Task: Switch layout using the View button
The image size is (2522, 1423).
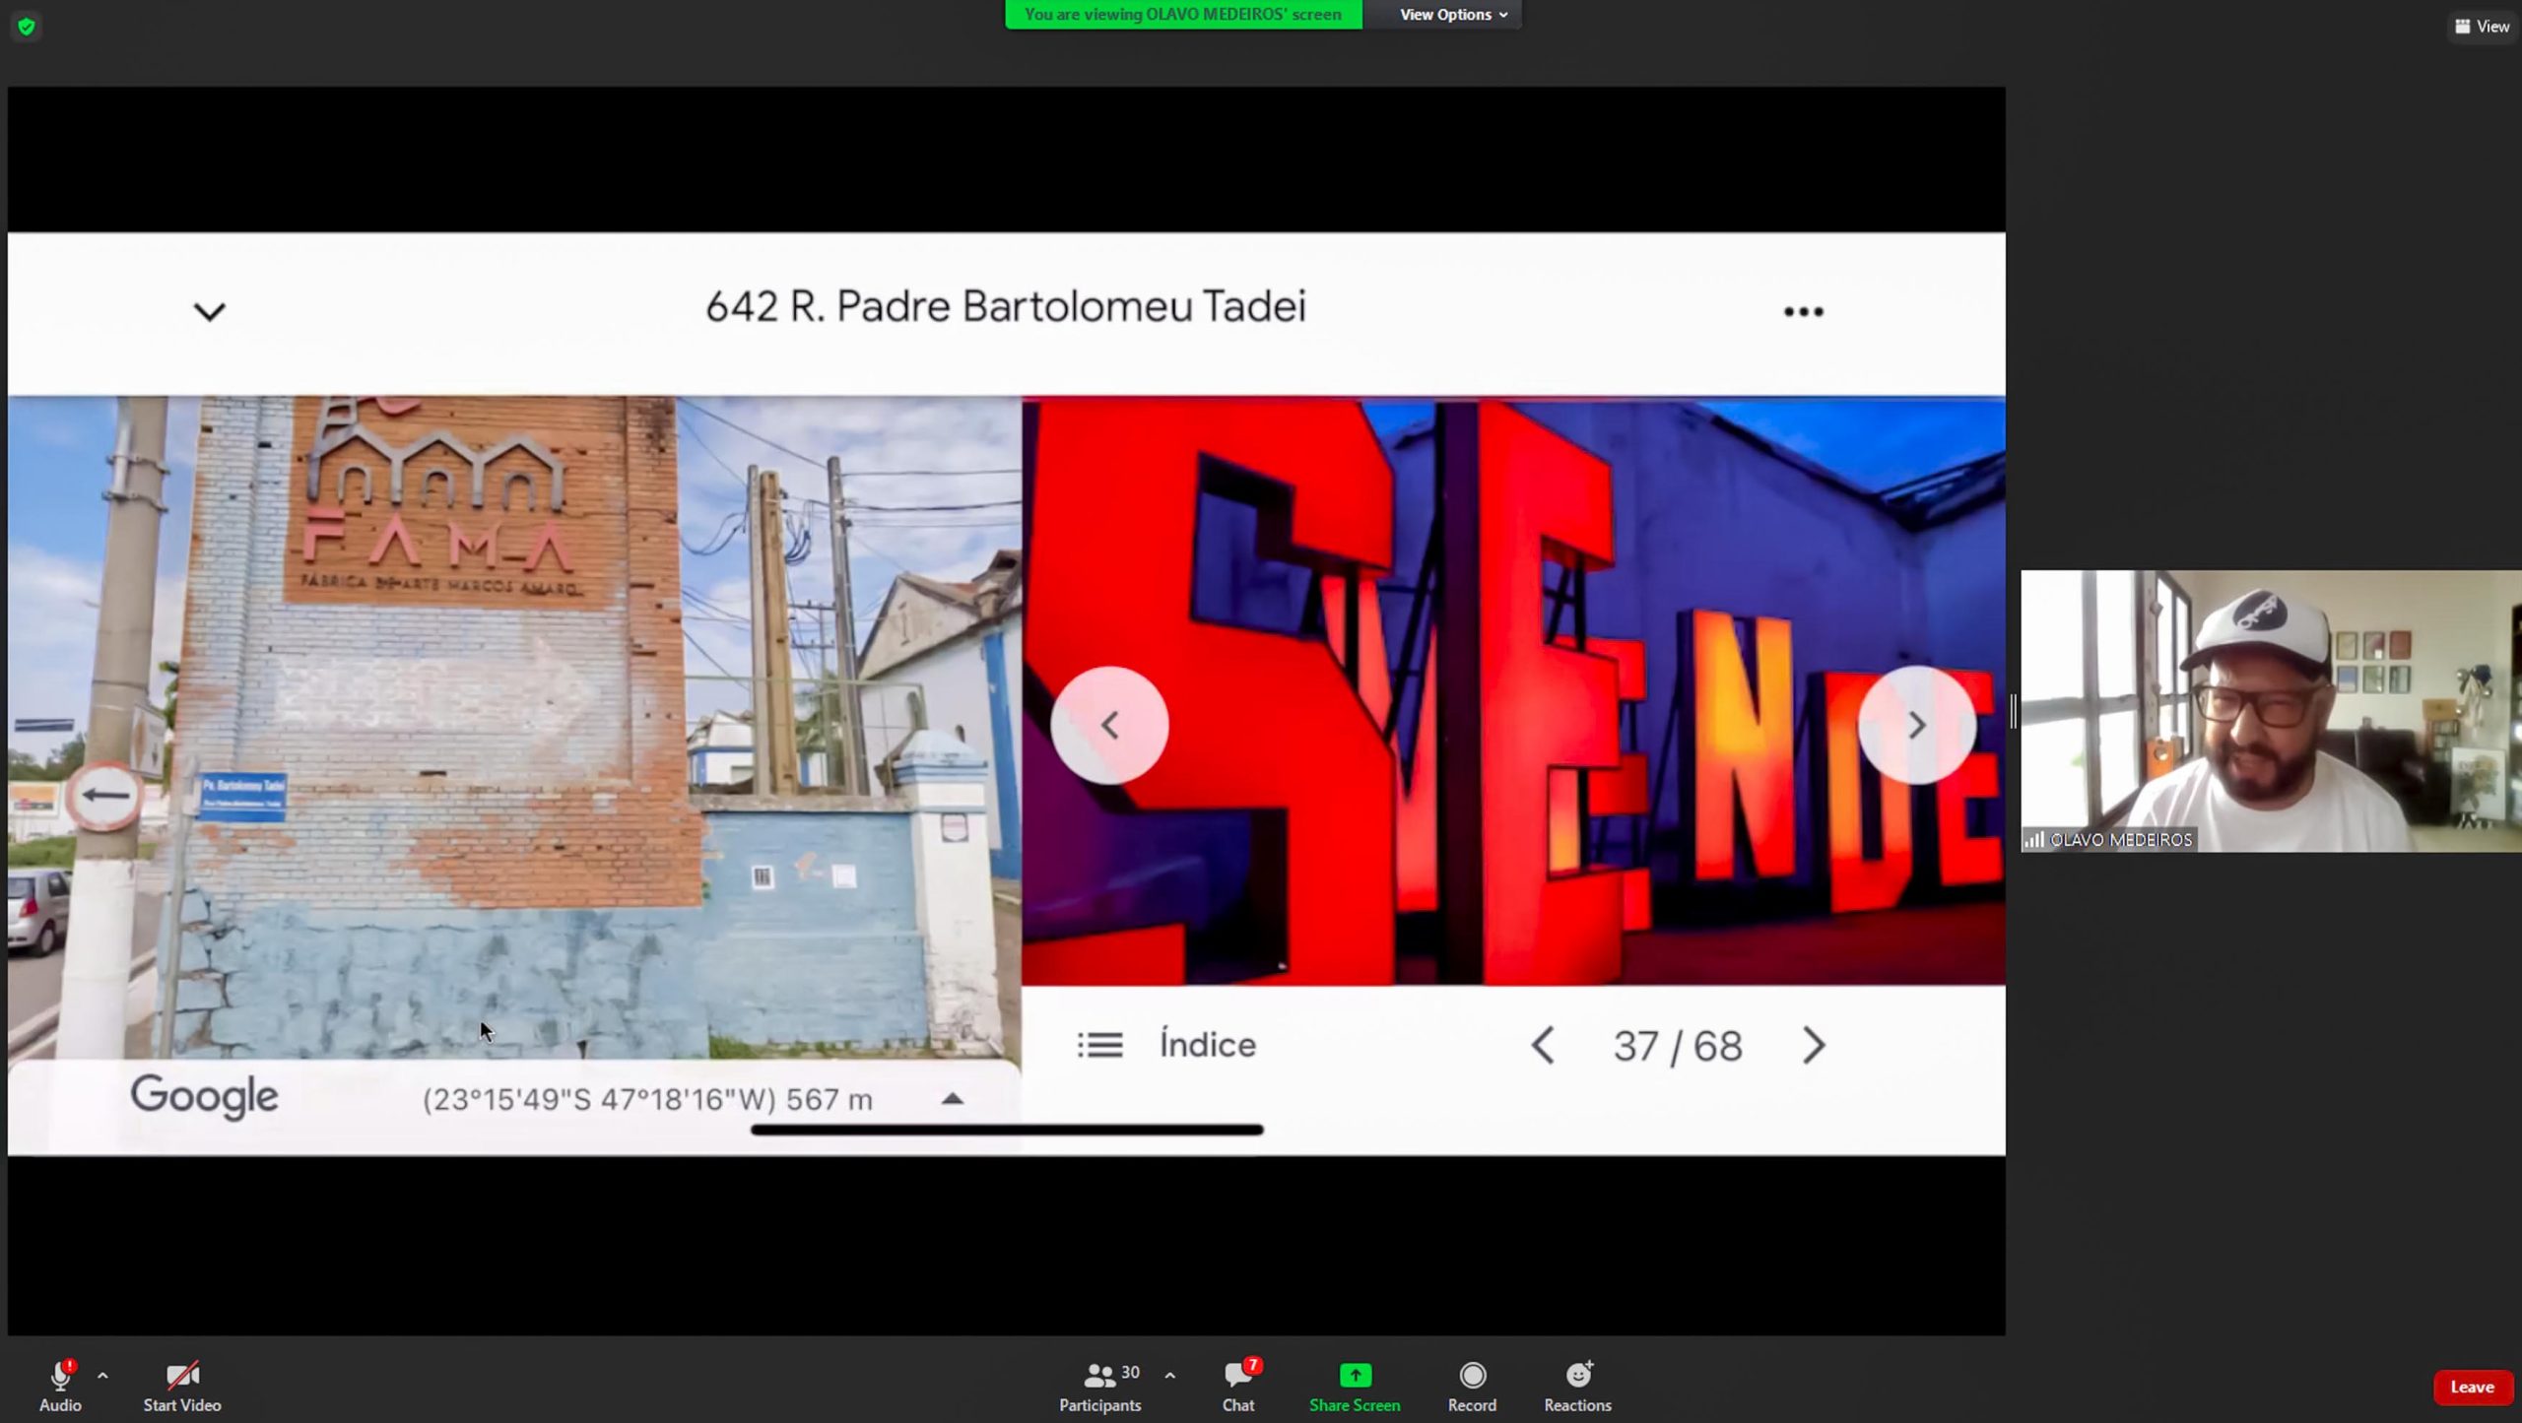Action: 2481,27
